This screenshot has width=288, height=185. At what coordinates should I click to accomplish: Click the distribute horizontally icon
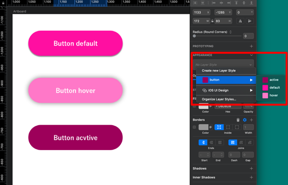coord(195,3)
